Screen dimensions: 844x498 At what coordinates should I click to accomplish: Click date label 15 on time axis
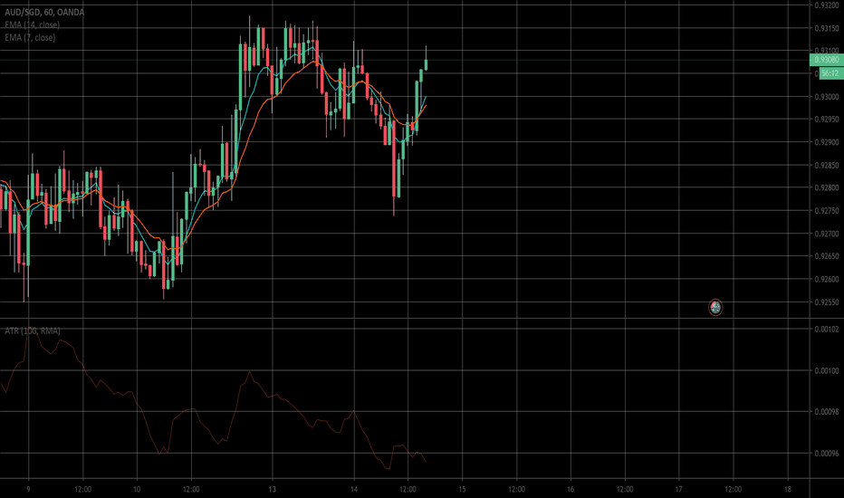tap(462, 486)
